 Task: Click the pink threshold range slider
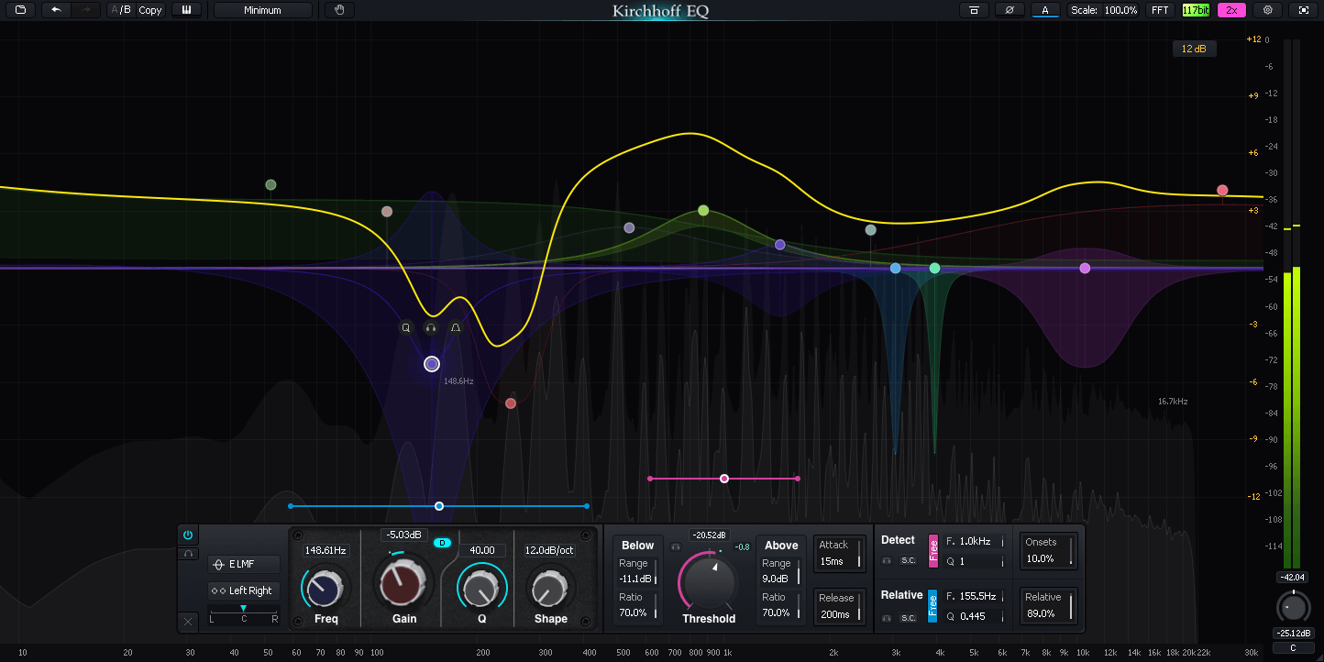(x=724, y=478)
